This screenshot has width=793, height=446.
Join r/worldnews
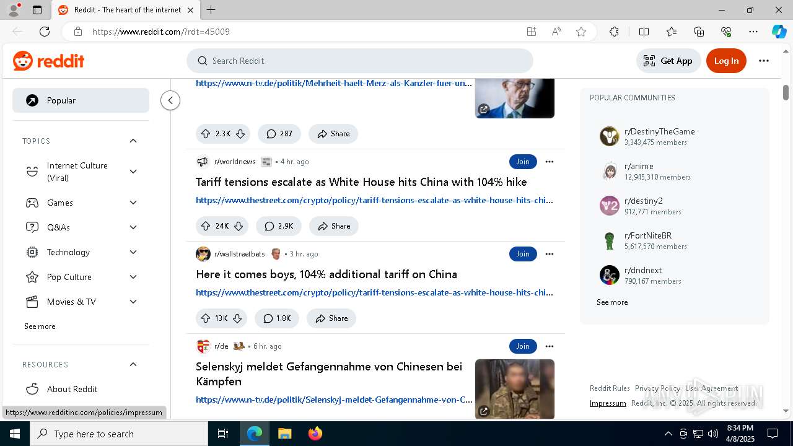(x=523, y=162)
